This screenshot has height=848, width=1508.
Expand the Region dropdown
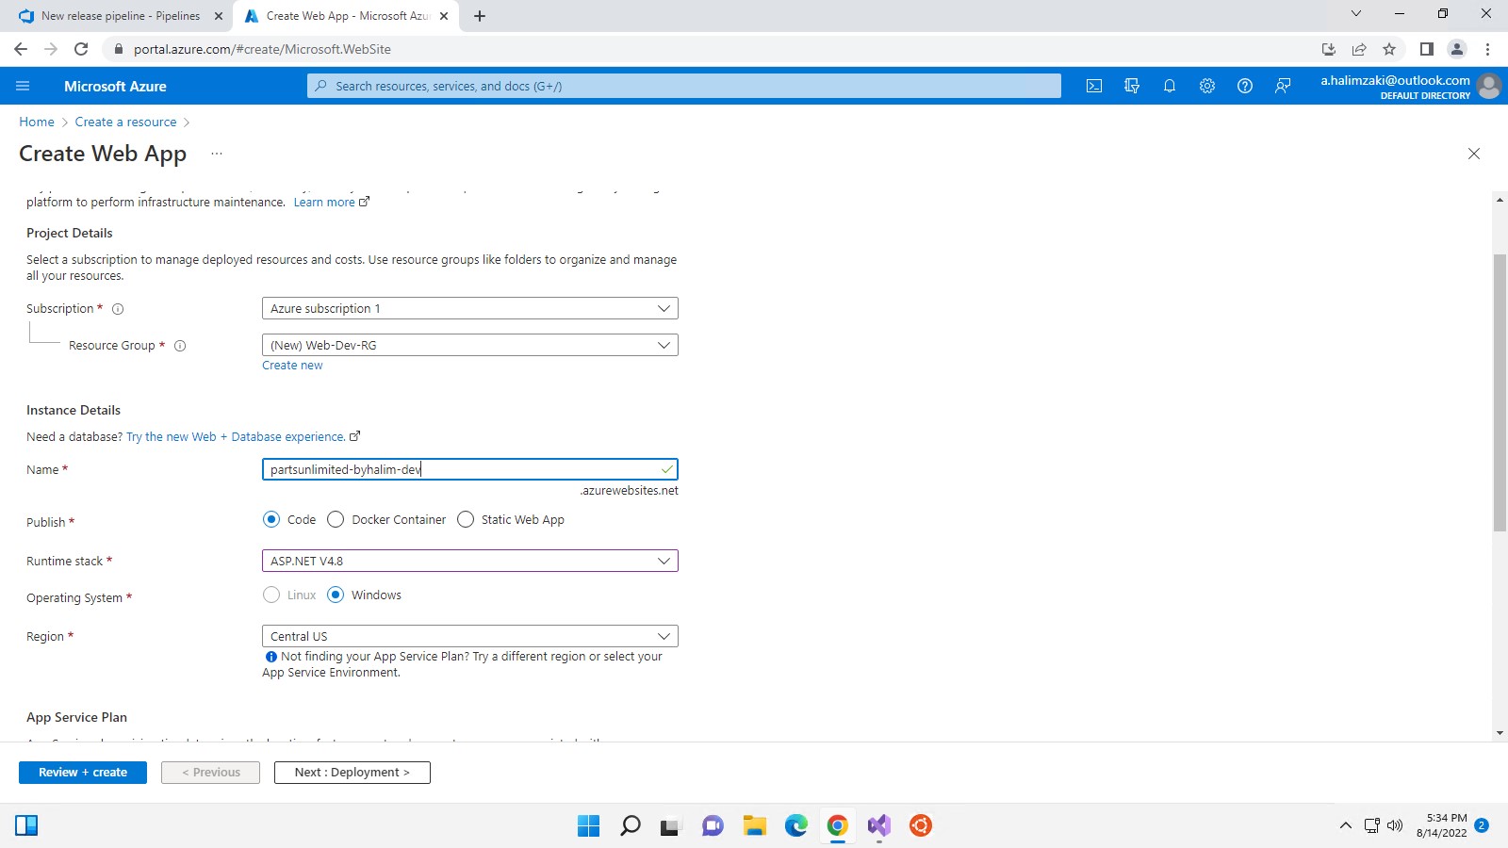470,637
